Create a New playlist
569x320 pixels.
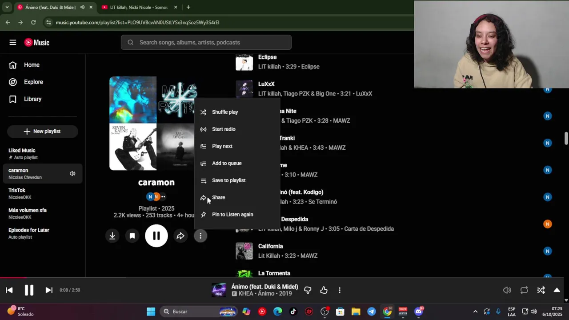43,132
